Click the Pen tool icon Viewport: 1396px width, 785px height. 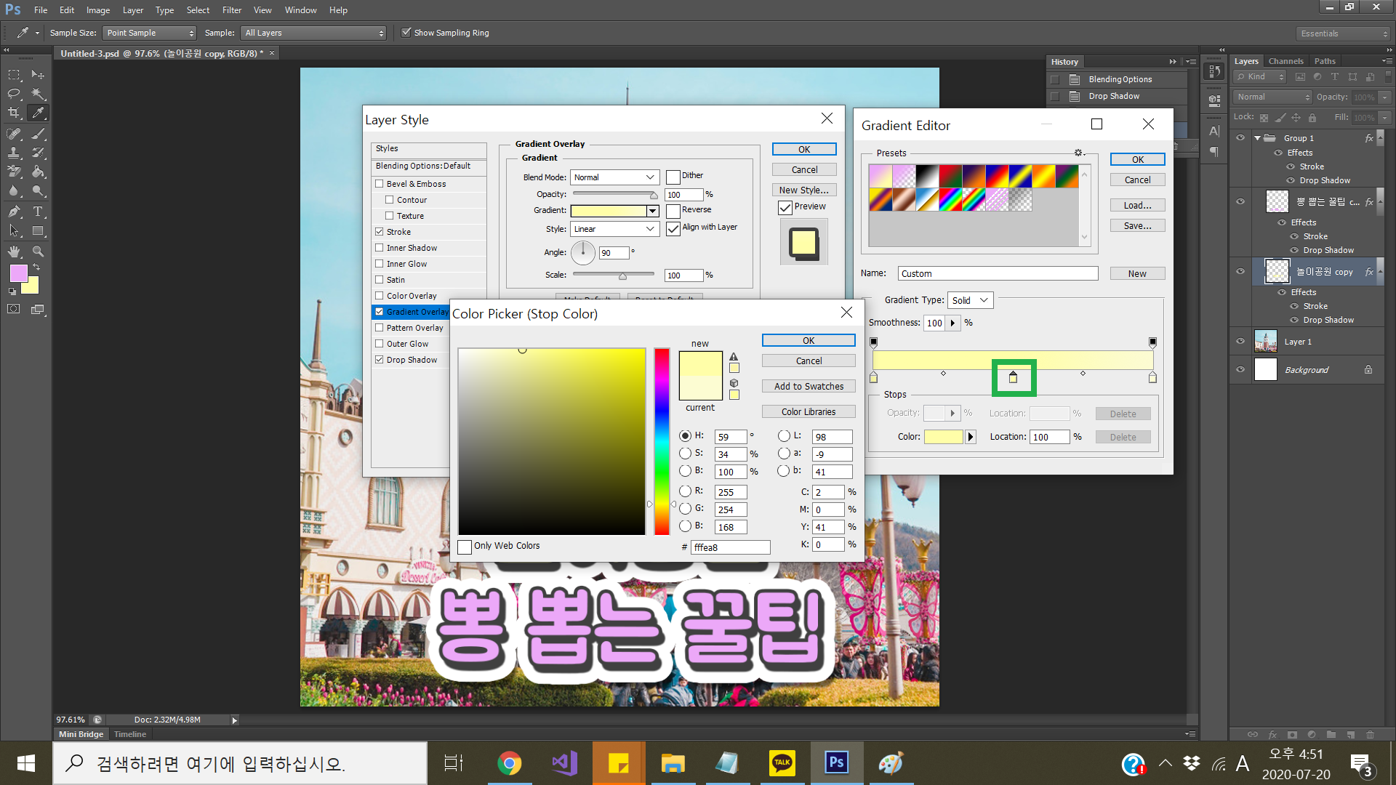(x=14, y=212)
